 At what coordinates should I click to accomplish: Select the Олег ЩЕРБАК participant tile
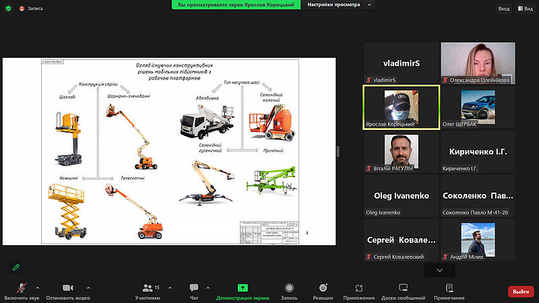click(x=478, y=108)
